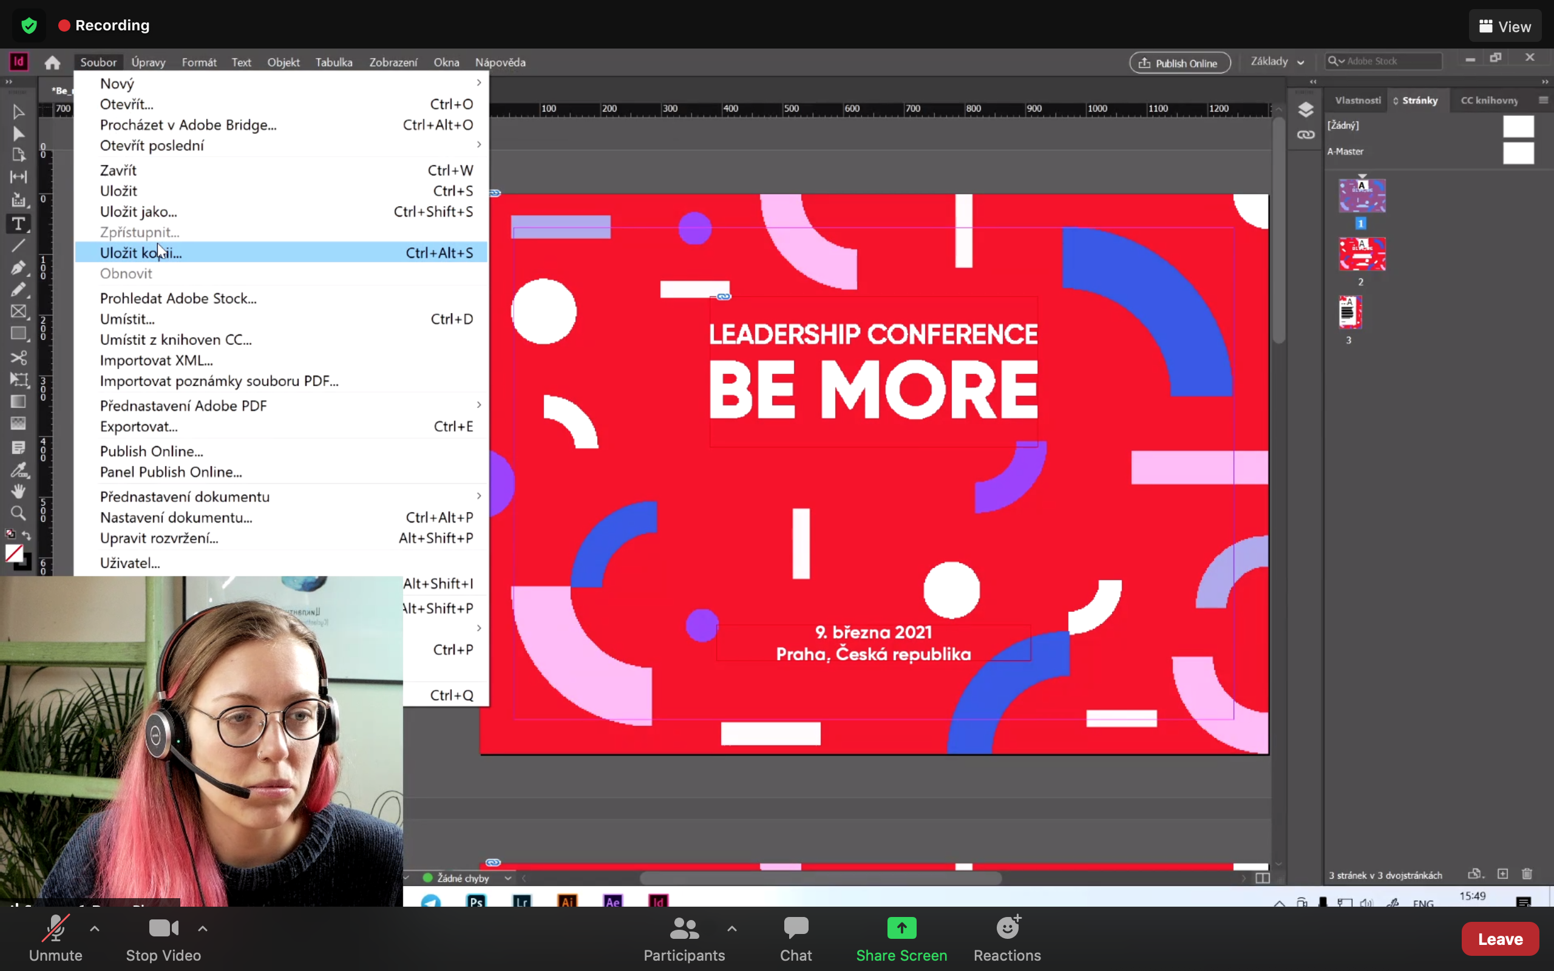Select the Gradient Feather tool
Image resolution: width=1554 pixels, height=971 pixels.
click(18, 423)
